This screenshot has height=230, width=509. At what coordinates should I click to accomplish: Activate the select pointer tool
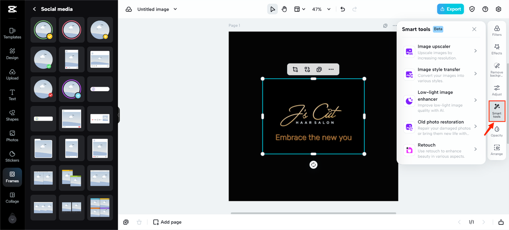point(272,9)
